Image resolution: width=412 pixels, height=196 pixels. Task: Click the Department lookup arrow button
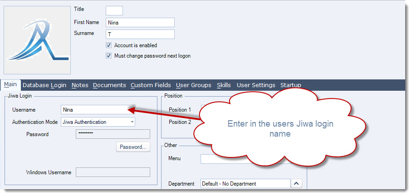point(296,184)
